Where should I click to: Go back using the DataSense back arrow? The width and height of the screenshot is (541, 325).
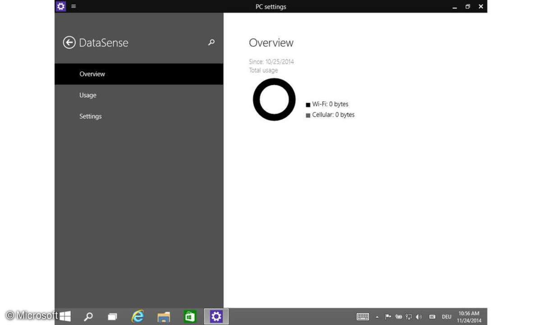pos(69,43)
